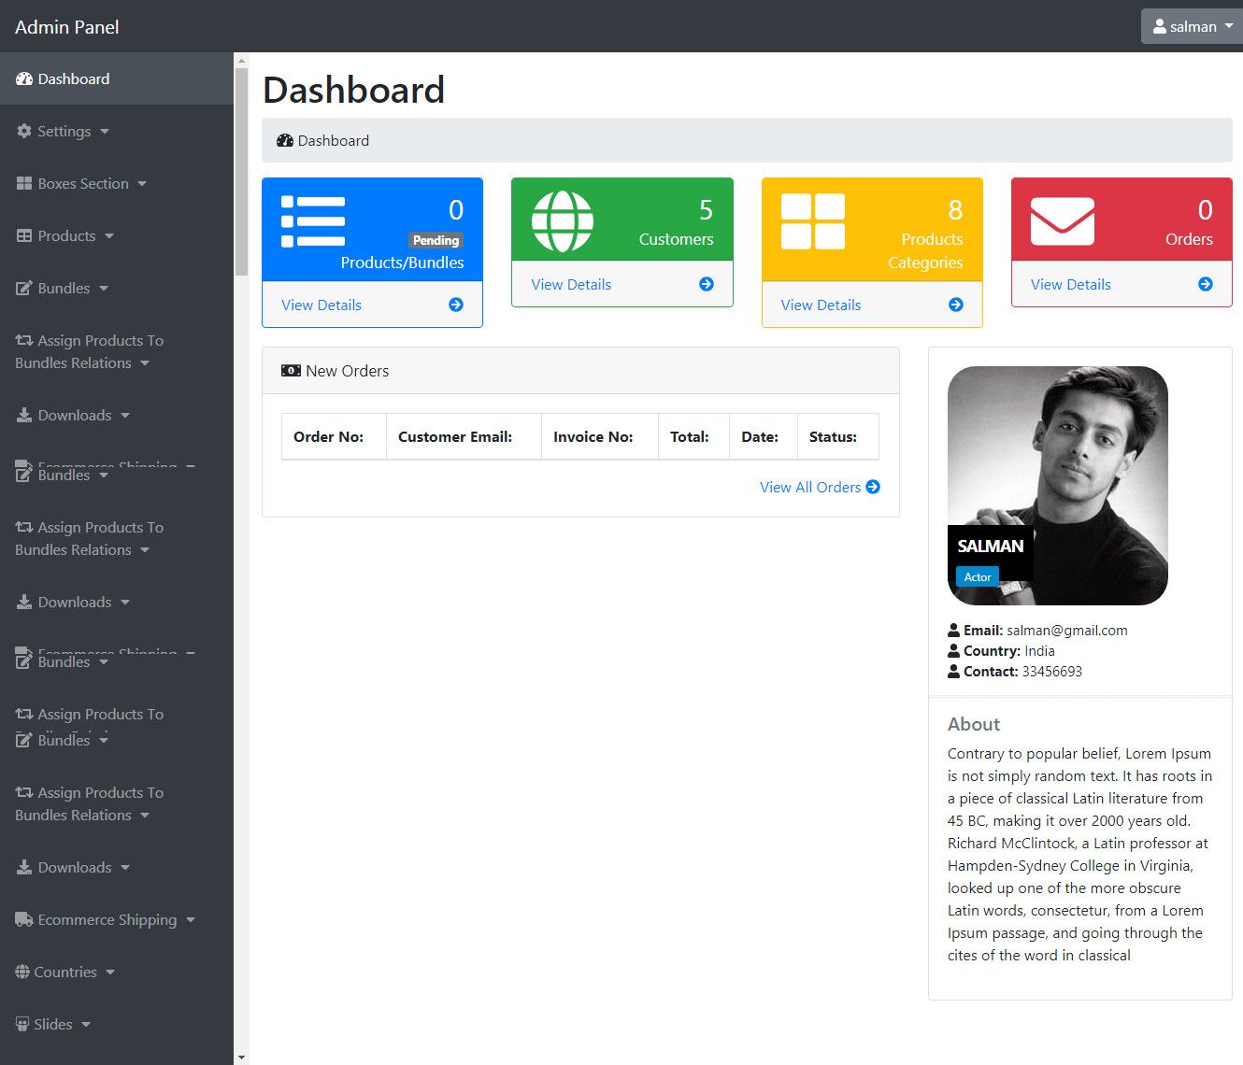Expand the Products sidebar menu
The image size is (1243, 1065).
(x=65, y=236)
